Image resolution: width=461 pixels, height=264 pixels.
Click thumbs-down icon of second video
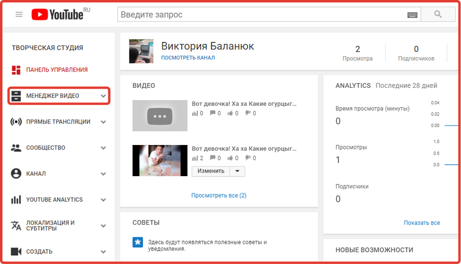click(248, 158)
